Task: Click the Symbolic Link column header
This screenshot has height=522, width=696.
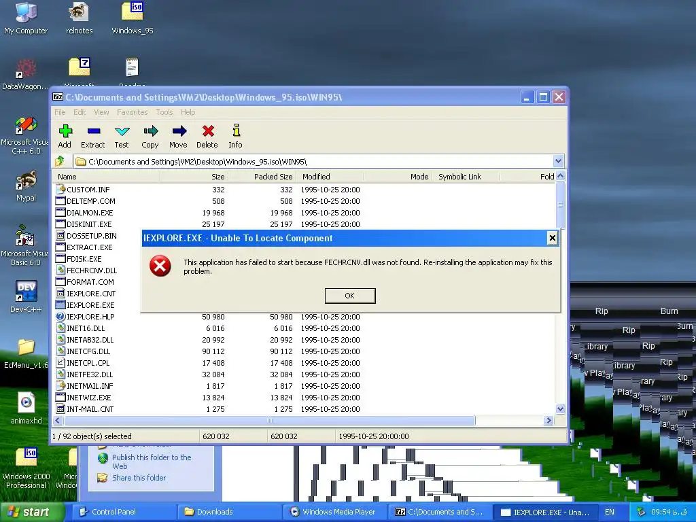Action: click(x=466, y=177)
